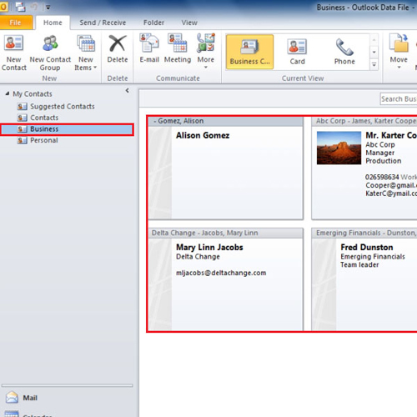Create a New Contact Group
Screen dimensions: 417x417
coord(50,53)
